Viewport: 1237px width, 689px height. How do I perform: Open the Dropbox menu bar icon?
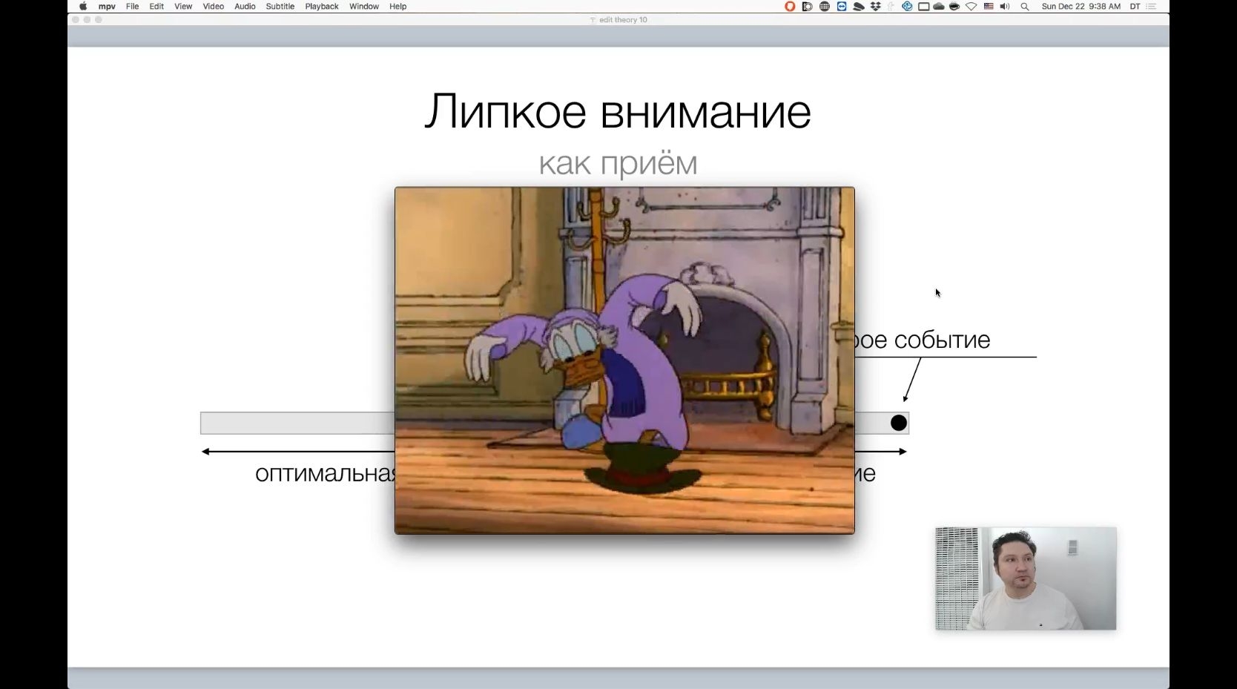(876, 7)
